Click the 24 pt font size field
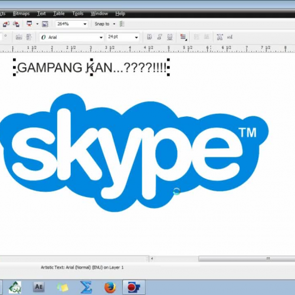The height and width of the screenshot is (295, 295). pyautogui.click(x=120, y=37)
